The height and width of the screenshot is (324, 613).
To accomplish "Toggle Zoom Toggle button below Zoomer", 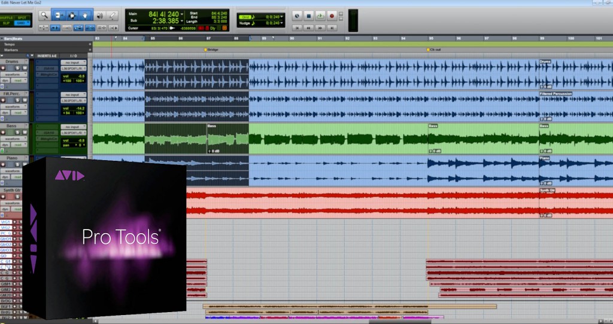I will point(43,27).
